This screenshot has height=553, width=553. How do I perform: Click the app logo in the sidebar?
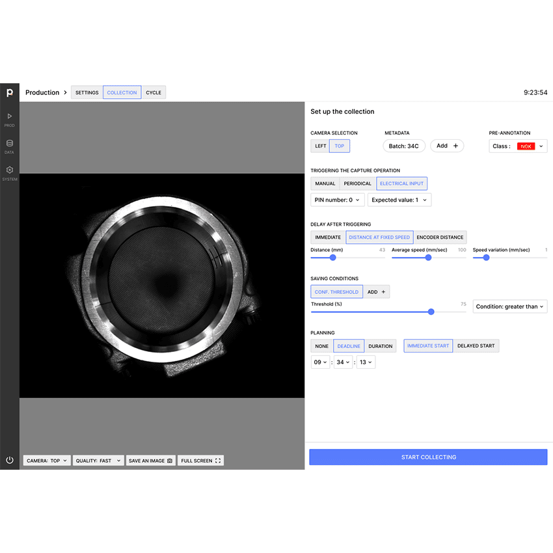point(10,92)
